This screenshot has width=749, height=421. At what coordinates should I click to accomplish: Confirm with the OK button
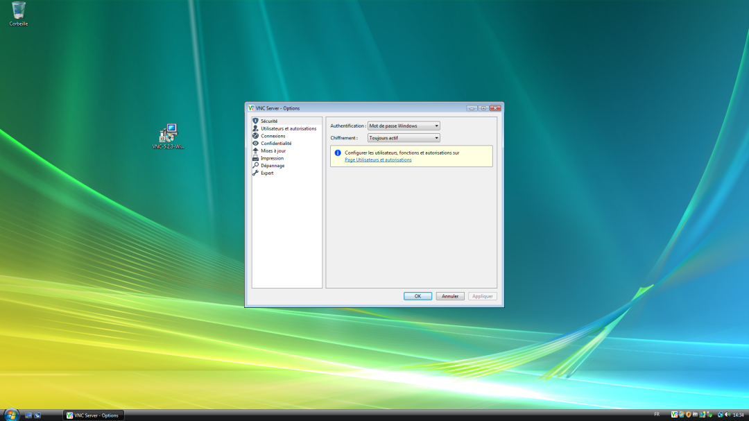point(417,296)
